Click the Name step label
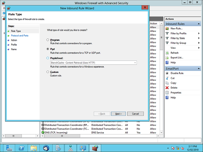Screen dimensions: 203x152 pyautogui.click(x=14, y=49)
